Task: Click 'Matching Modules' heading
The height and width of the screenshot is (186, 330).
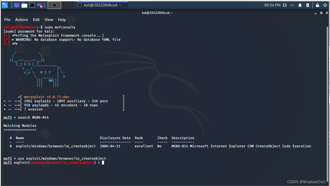Action: tap(20, 126)
